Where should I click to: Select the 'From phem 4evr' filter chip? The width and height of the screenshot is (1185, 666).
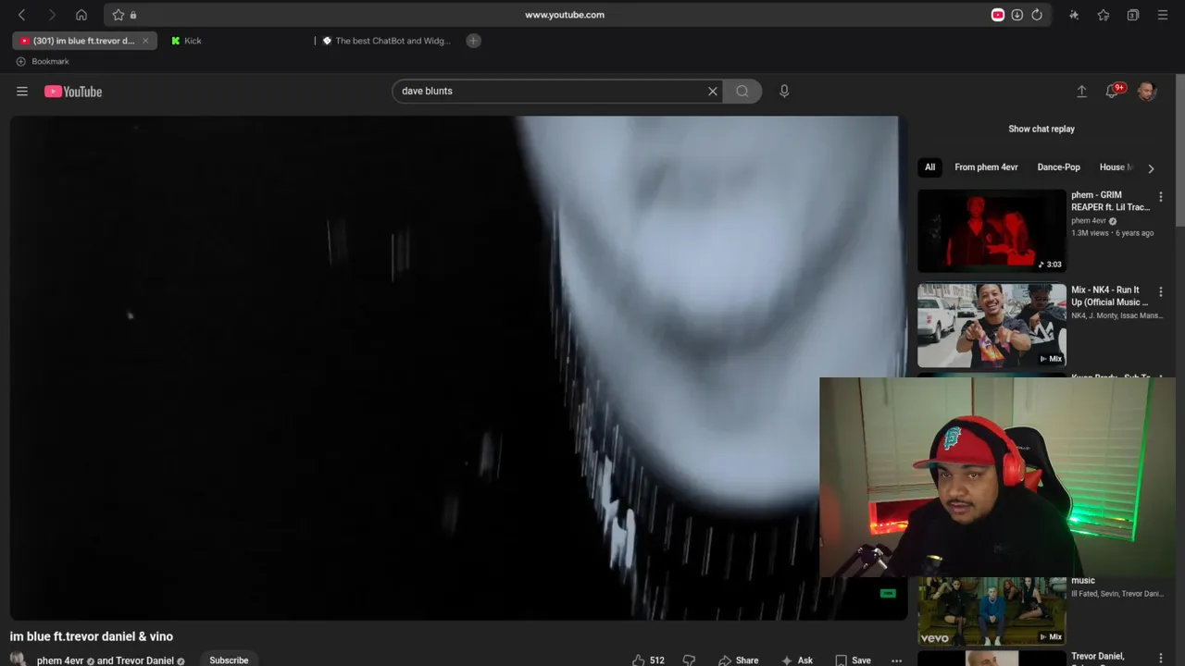(986, 167)
